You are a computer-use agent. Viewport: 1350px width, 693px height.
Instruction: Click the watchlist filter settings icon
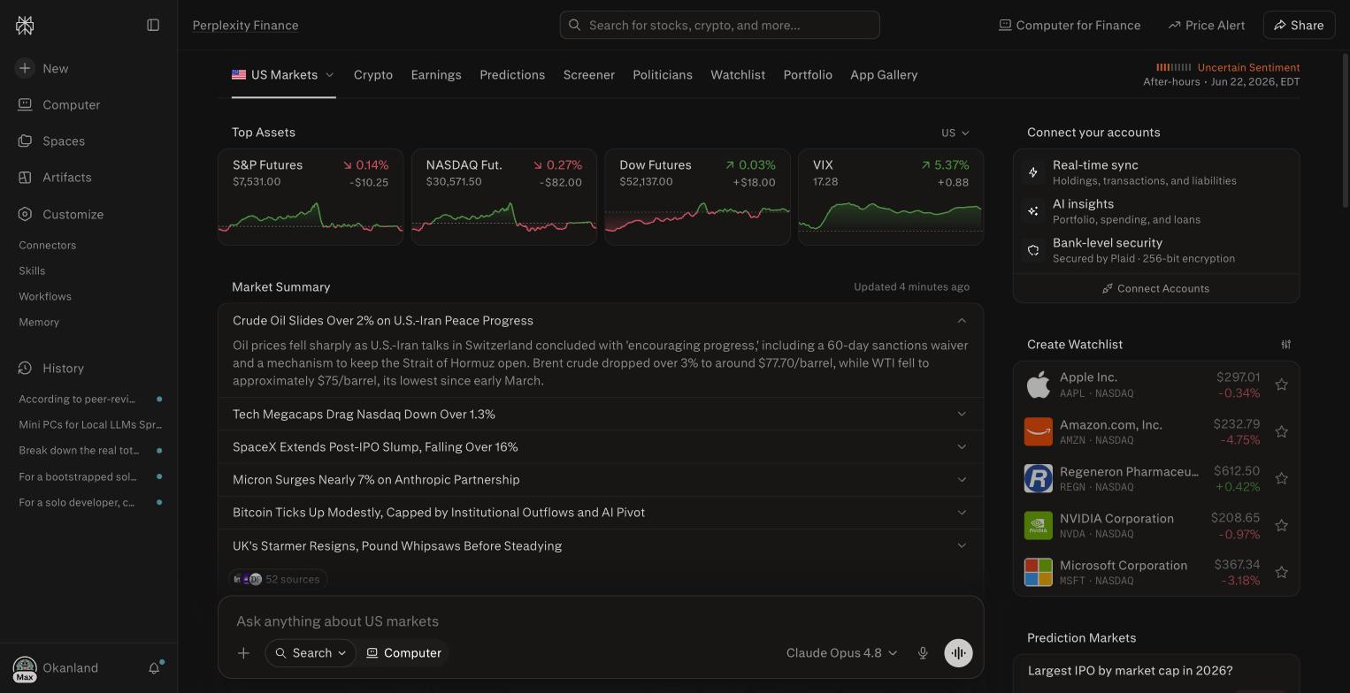tap(1286, 344)
